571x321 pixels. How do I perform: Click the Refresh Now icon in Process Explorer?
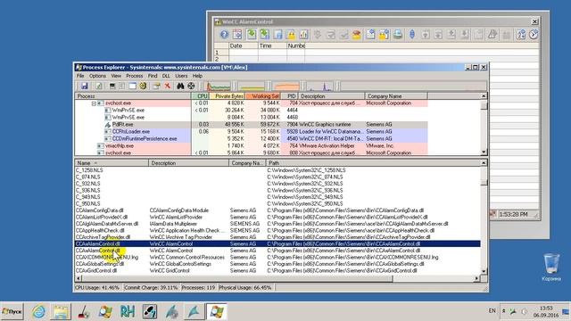tap(98, 86)
